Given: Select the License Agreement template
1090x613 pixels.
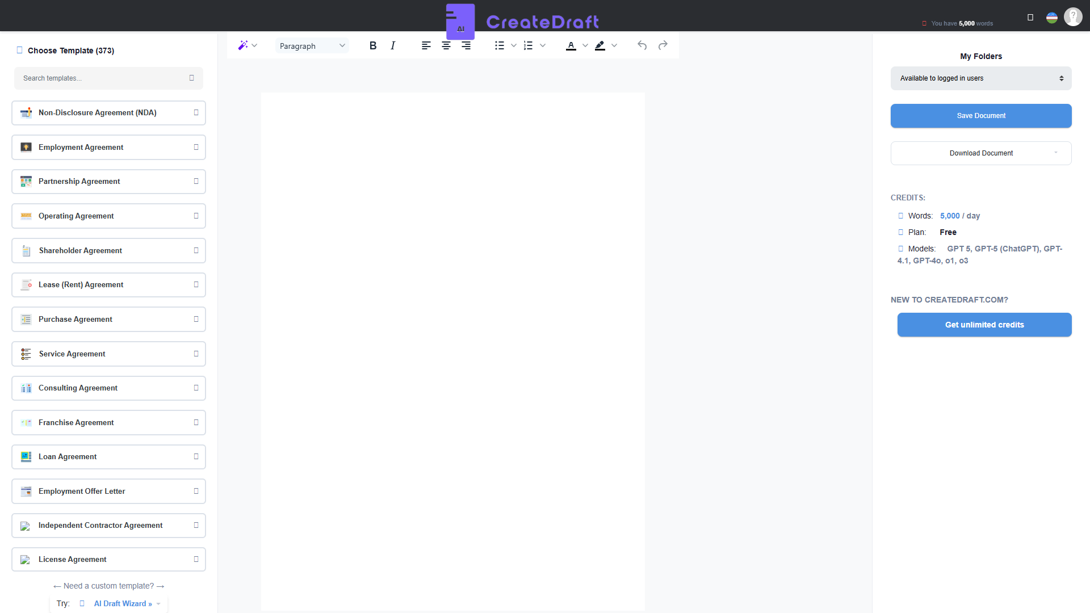Looking at the screenshot, I should [x=108, y=560].
